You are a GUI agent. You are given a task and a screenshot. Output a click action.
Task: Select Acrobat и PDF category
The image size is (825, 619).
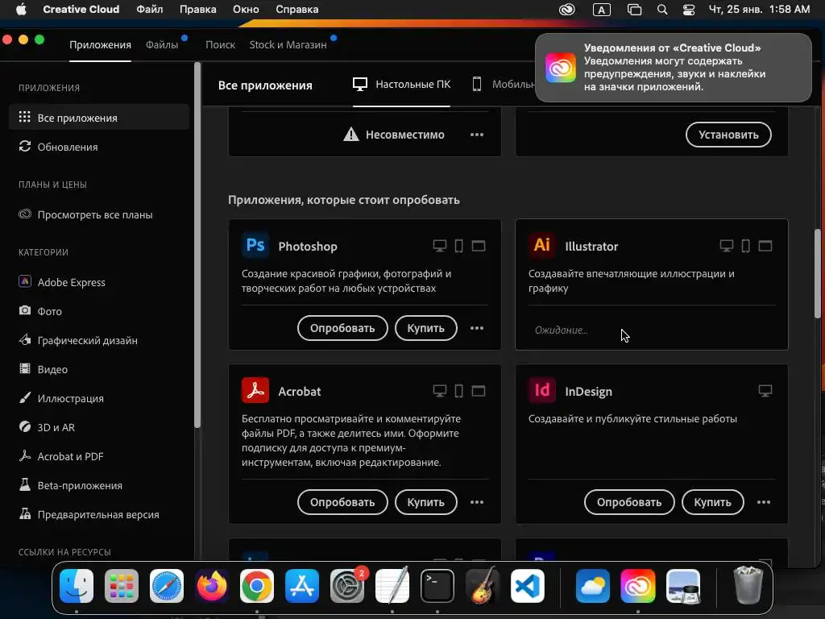coord(99,456)
